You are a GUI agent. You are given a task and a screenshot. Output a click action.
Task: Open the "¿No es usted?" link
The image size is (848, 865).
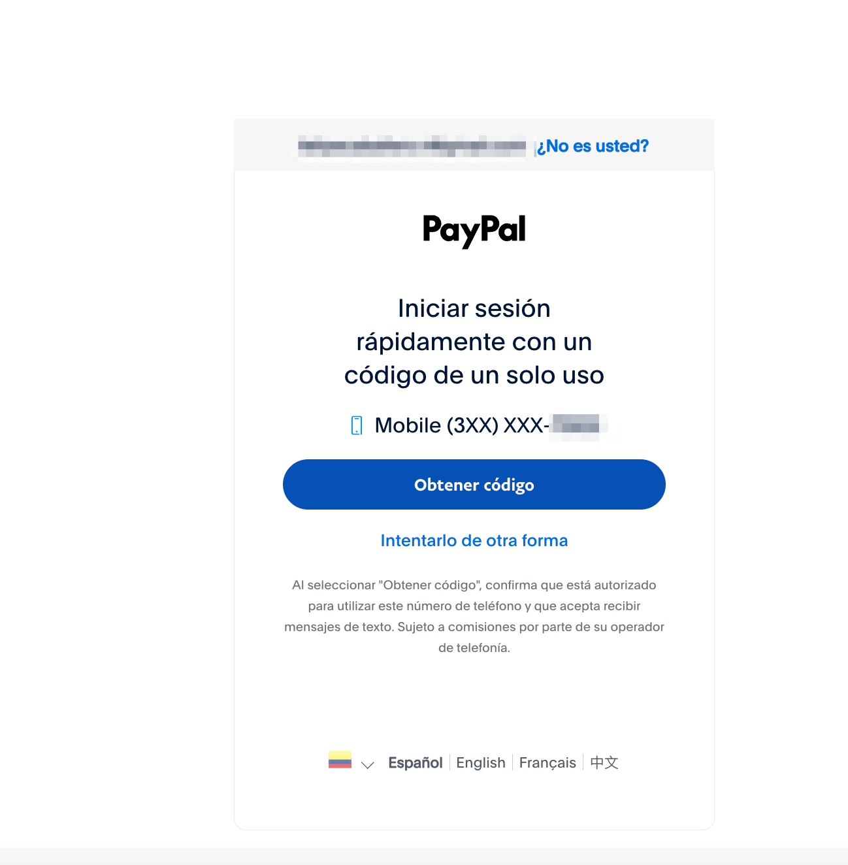(593, 146)
